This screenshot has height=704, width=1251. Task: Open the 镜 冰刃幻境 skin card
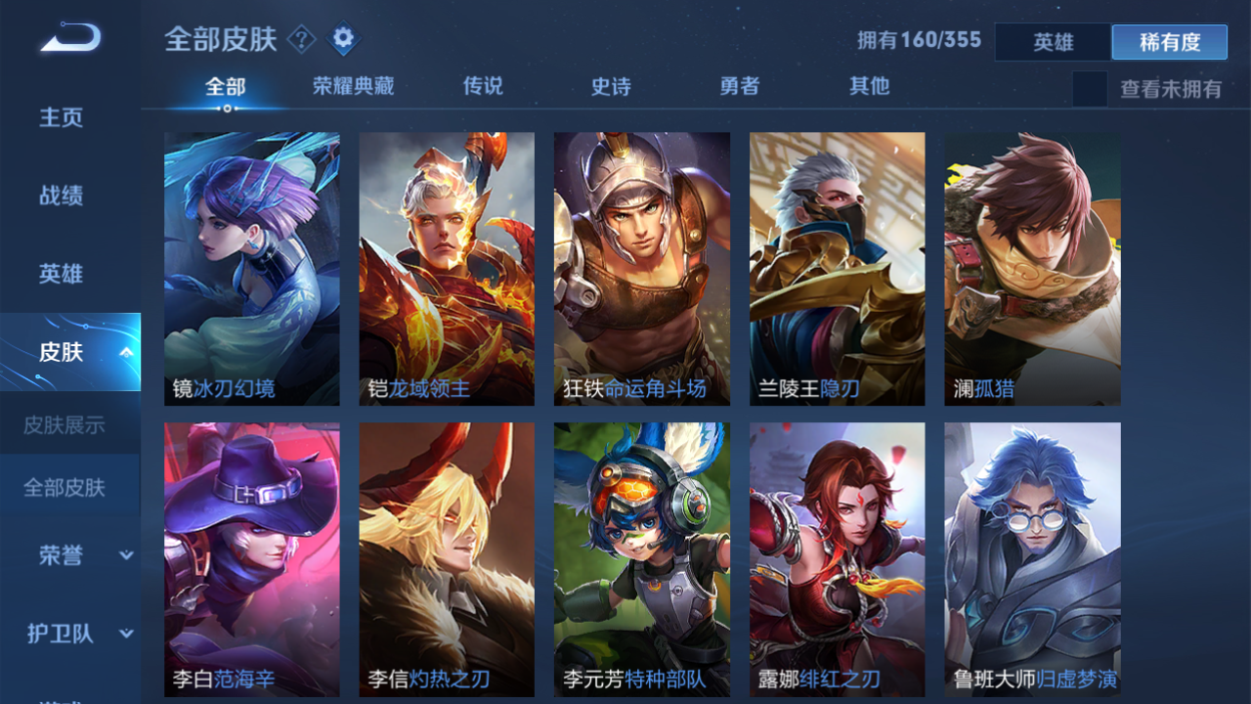pyautogui.click(x=252, y=269)
